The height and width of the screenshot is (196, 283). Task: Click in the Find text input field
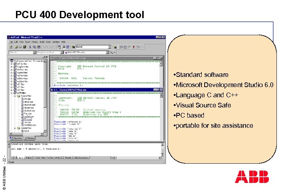click(x=92, y=47)
